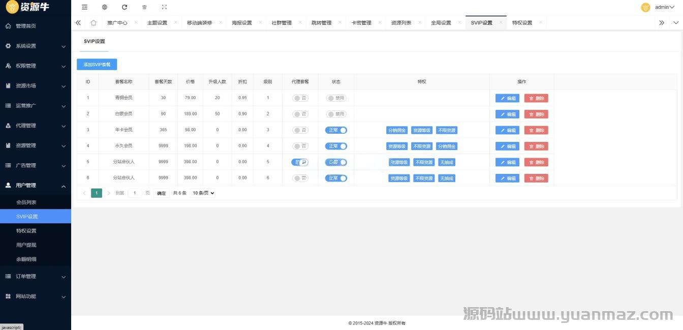This screenshot has width=683, height=330.
Task: Click the page number jump input field
Action: point(135,193)
